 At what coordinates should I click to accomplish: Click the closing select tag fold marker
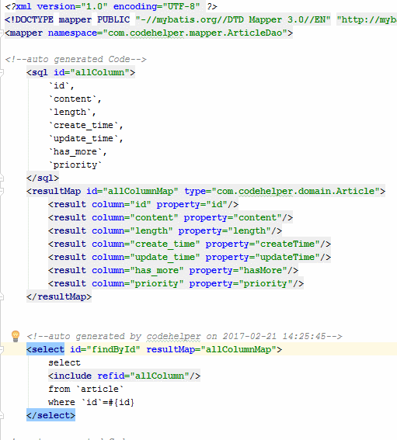pos(2,415)
